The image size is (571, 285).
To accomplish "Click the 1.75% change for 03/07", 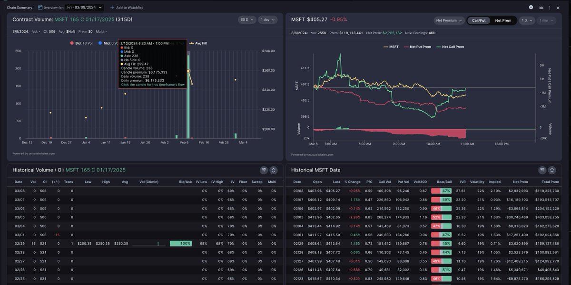I will click(x=355, y=199).
